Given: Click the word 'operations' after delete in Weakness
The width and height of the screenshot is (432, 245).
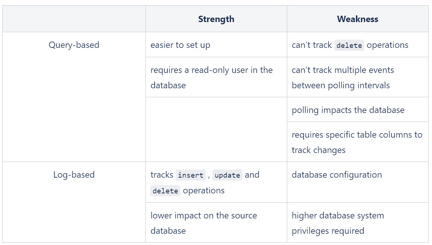Looking at the screenshot, I should point(387,45).
